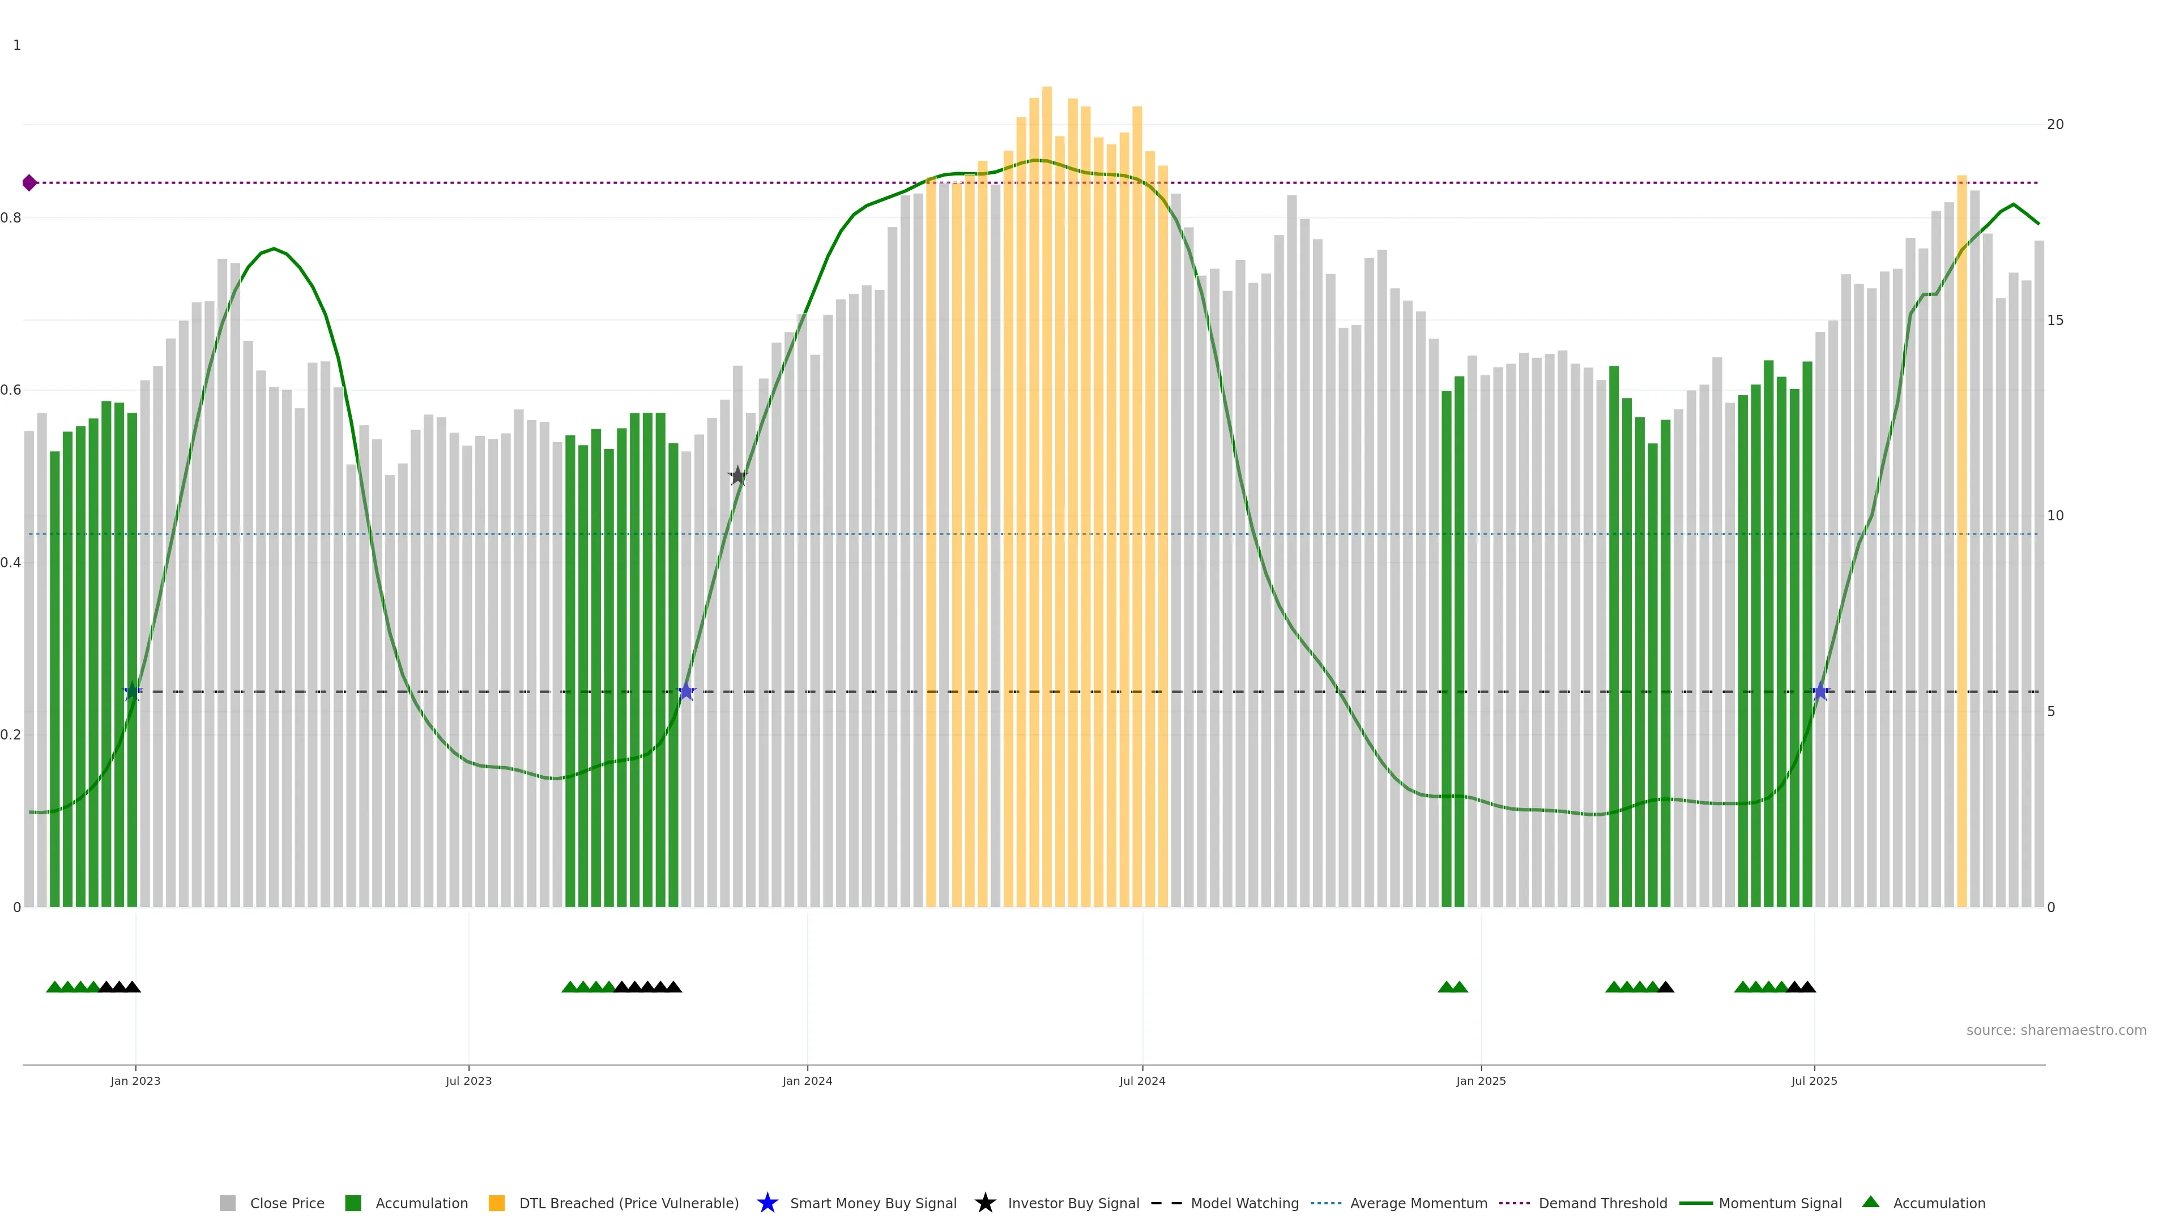Click the Investor Buy Signal legend star
This screenshot has width=2175, height=1223.
coord(984,1203)
